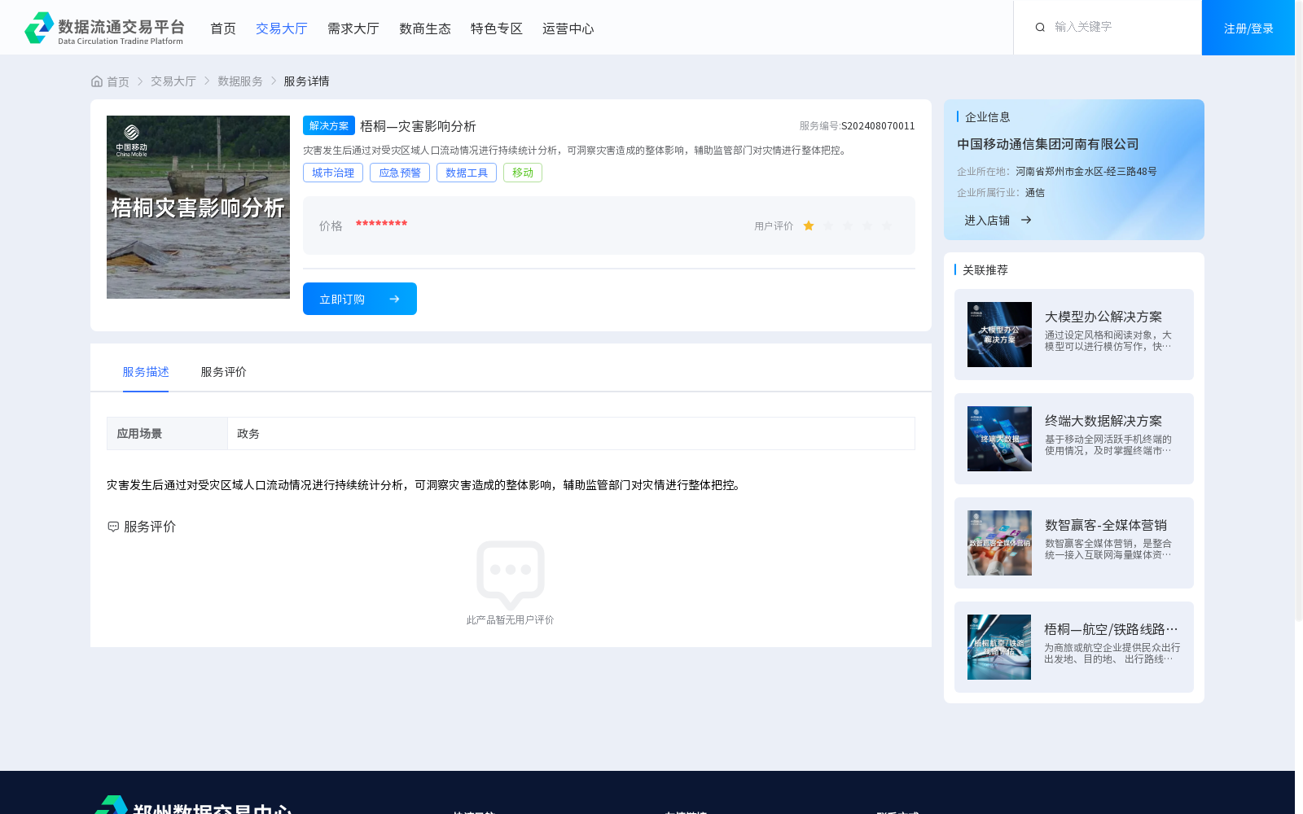
Task: Open 交易大厅 in the top navigation
Action: click(282, 28)
